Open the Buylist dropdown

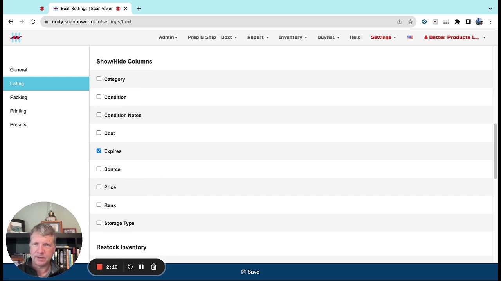[x=328, y=37]
